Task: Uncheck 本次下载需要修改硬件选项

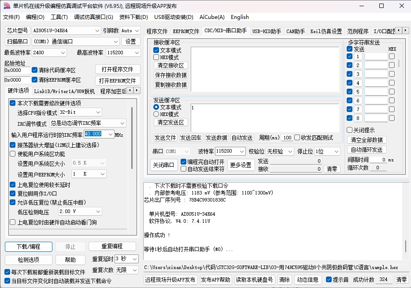Action: pos(13,103)
